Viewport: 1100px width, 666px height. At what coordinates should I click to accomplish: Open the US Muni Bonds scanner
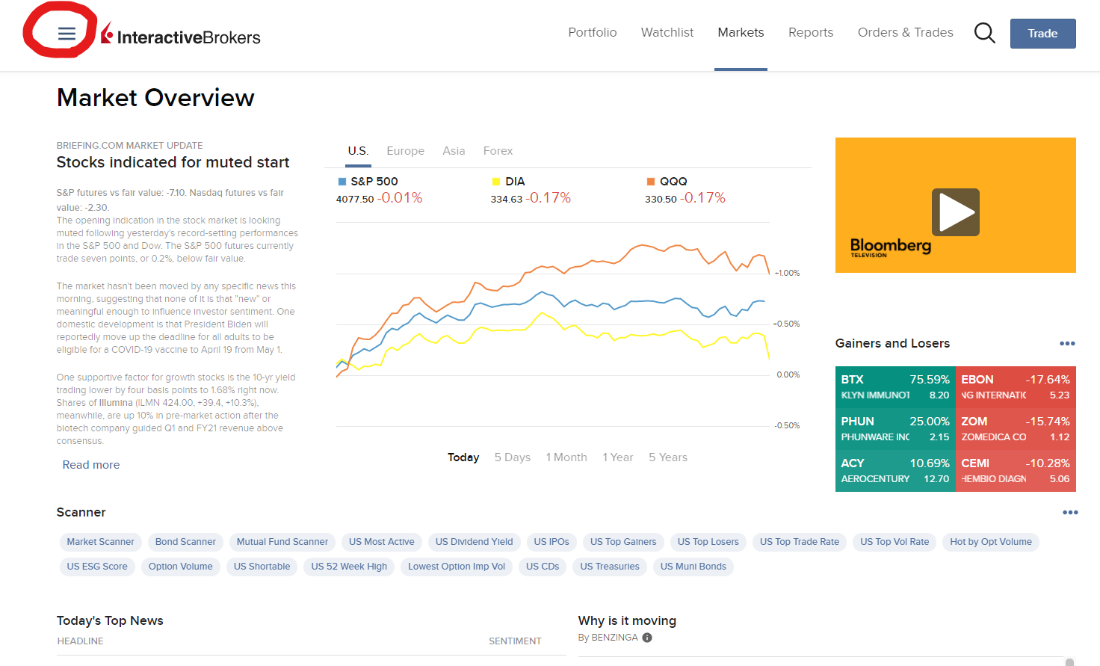(x=693, y=567)
